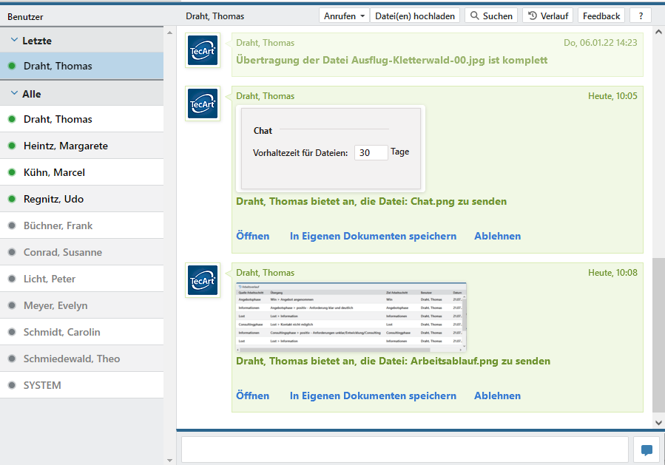Open the Verlauf history button
This screenshot has height=465, width=665.
pyautogui.click(x=547, y=16)
